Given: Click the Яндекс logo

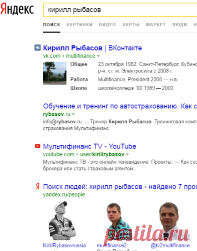Looking at the screenshot, I should click(17, 9).
